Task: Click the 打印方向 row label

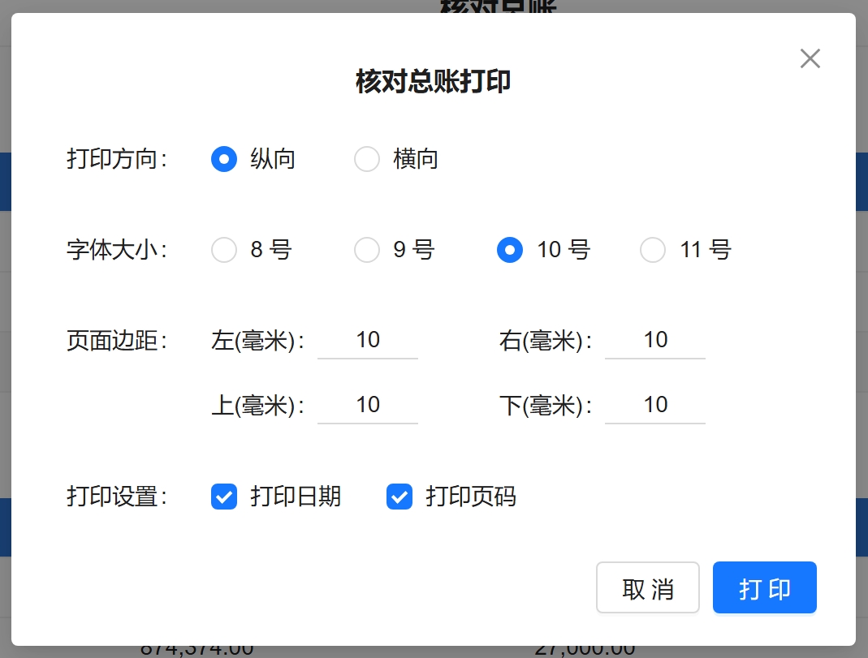Action: coord(116,159)
